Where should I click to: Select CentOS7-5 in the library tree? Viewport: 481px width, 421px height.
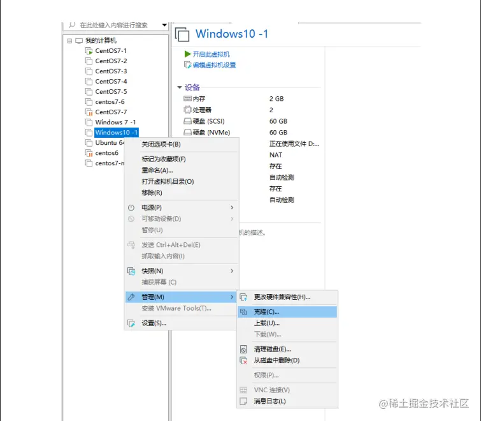(x=111, y=92)
